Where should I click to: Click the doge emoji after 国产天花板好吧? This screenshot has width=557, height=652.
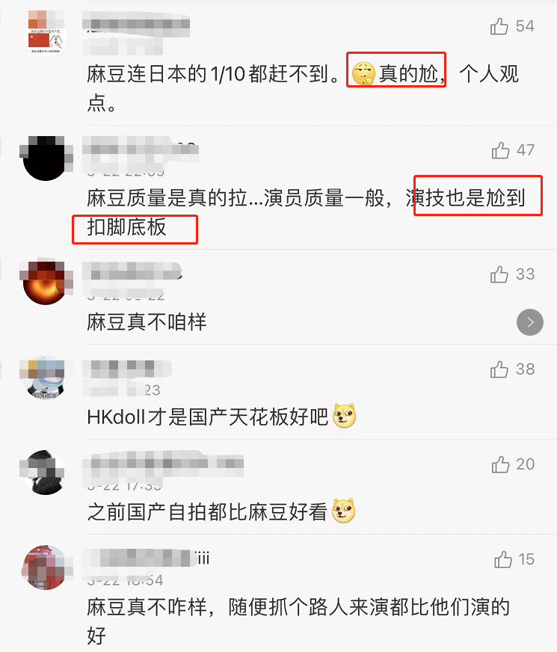(x=345, y=416)
